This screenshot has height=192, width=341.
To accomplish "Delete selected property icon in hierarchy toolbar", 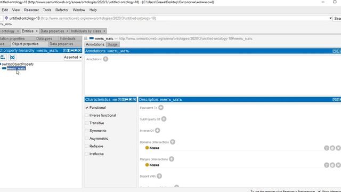I will 12,58.
